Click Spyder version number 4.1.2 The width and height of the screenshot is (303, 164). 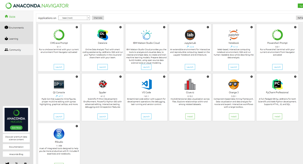[x=103, y=96]
